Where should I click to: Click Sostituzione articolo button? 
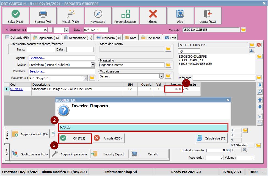click(x=31, y=154)
